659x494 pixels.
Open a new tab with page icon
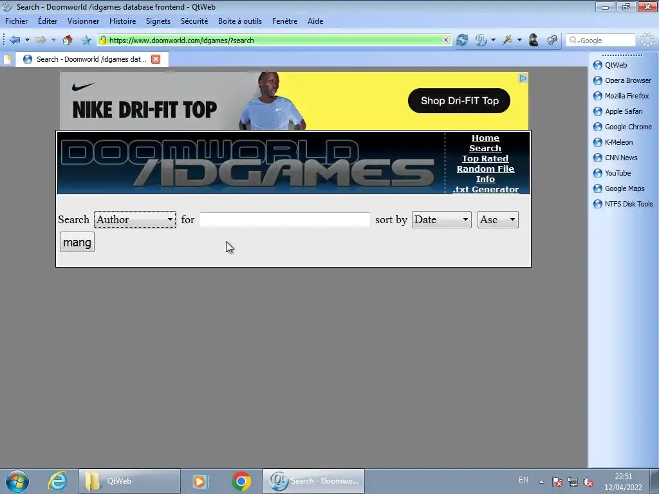pyautogui.click(x=7, y=60)
